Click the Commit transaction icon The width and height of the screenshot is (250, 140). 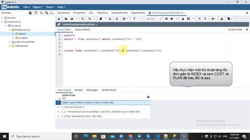pos(200,19)
